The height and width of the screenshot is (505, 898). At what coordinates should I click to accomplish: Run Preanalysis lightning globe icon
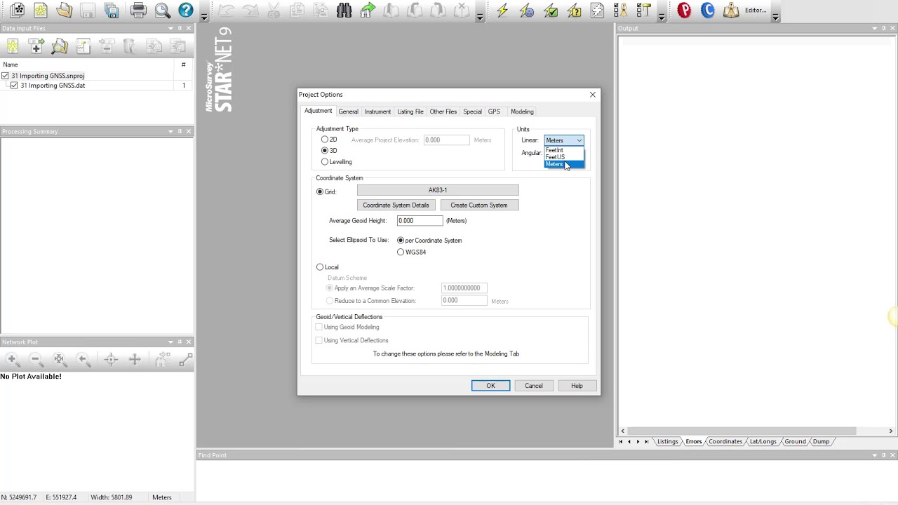[x=527, y=11]
